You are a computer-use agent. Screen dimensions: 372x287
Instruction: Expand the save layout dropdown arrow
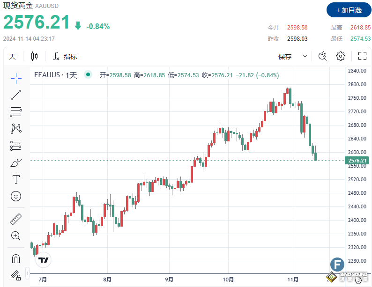pos(305,56)
